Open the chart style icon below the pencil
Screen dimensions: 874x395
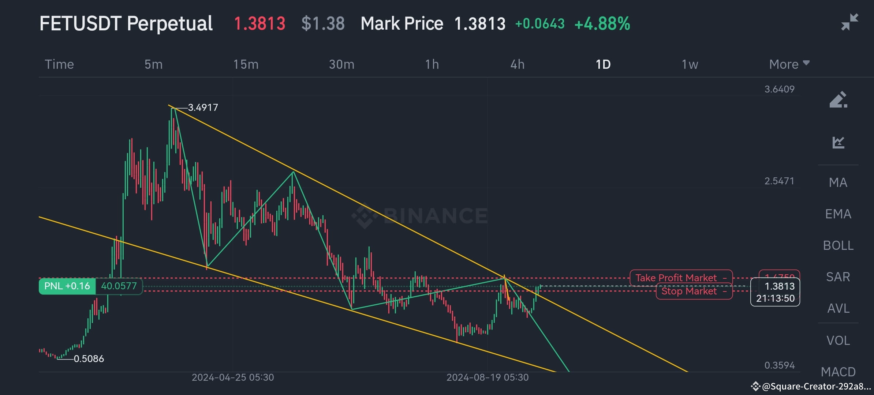(x=839, y=143)
